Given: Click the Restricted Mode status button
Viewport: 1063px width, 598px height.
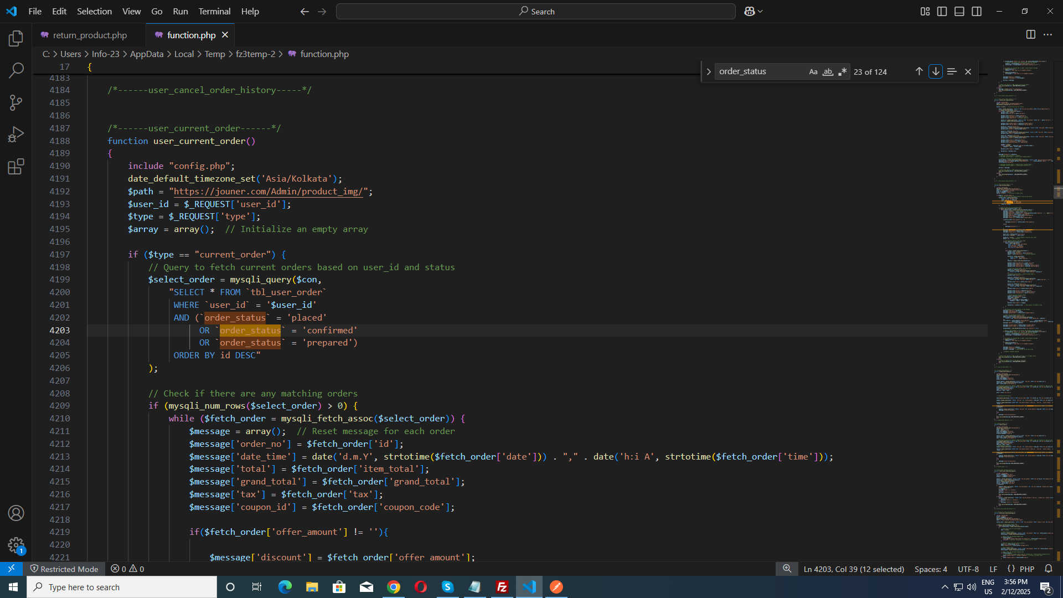Looking at the screenshot, I should [64, 569].
